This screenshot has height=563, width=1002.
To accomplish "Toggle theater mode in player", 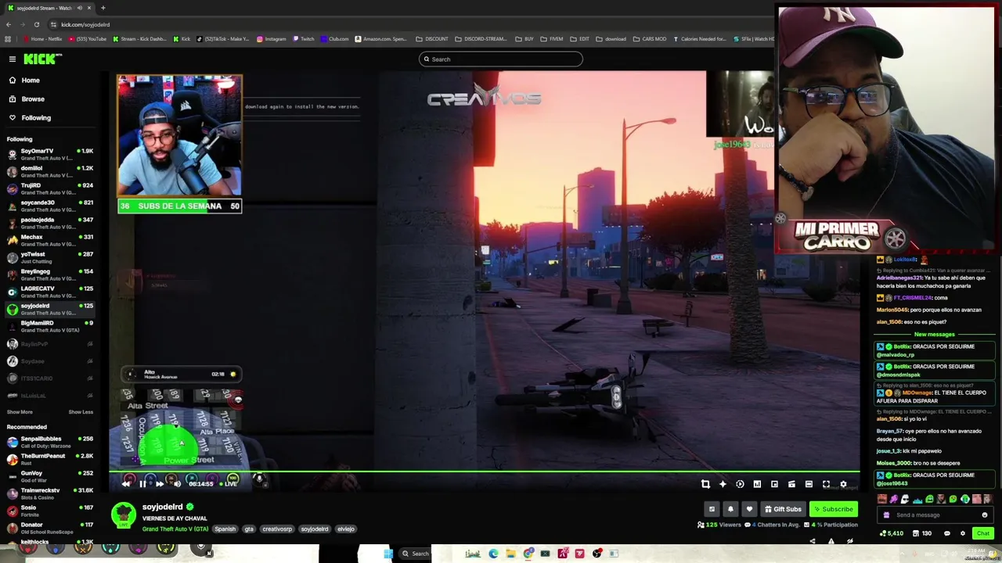I will [809, 484].
